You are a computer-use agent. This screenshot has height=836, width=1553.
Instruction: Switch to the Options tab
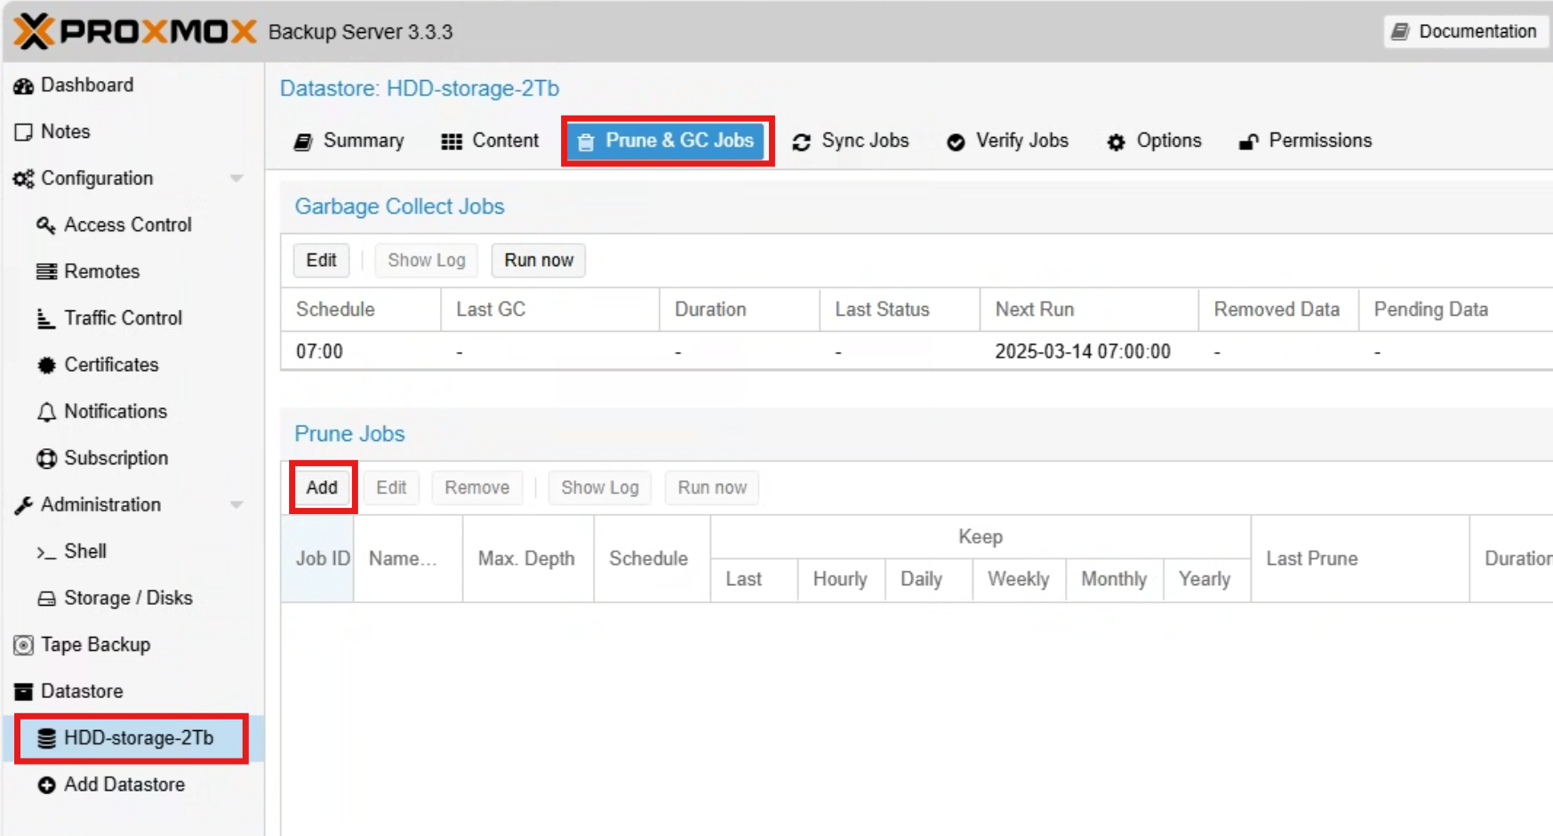(1154, 141)
